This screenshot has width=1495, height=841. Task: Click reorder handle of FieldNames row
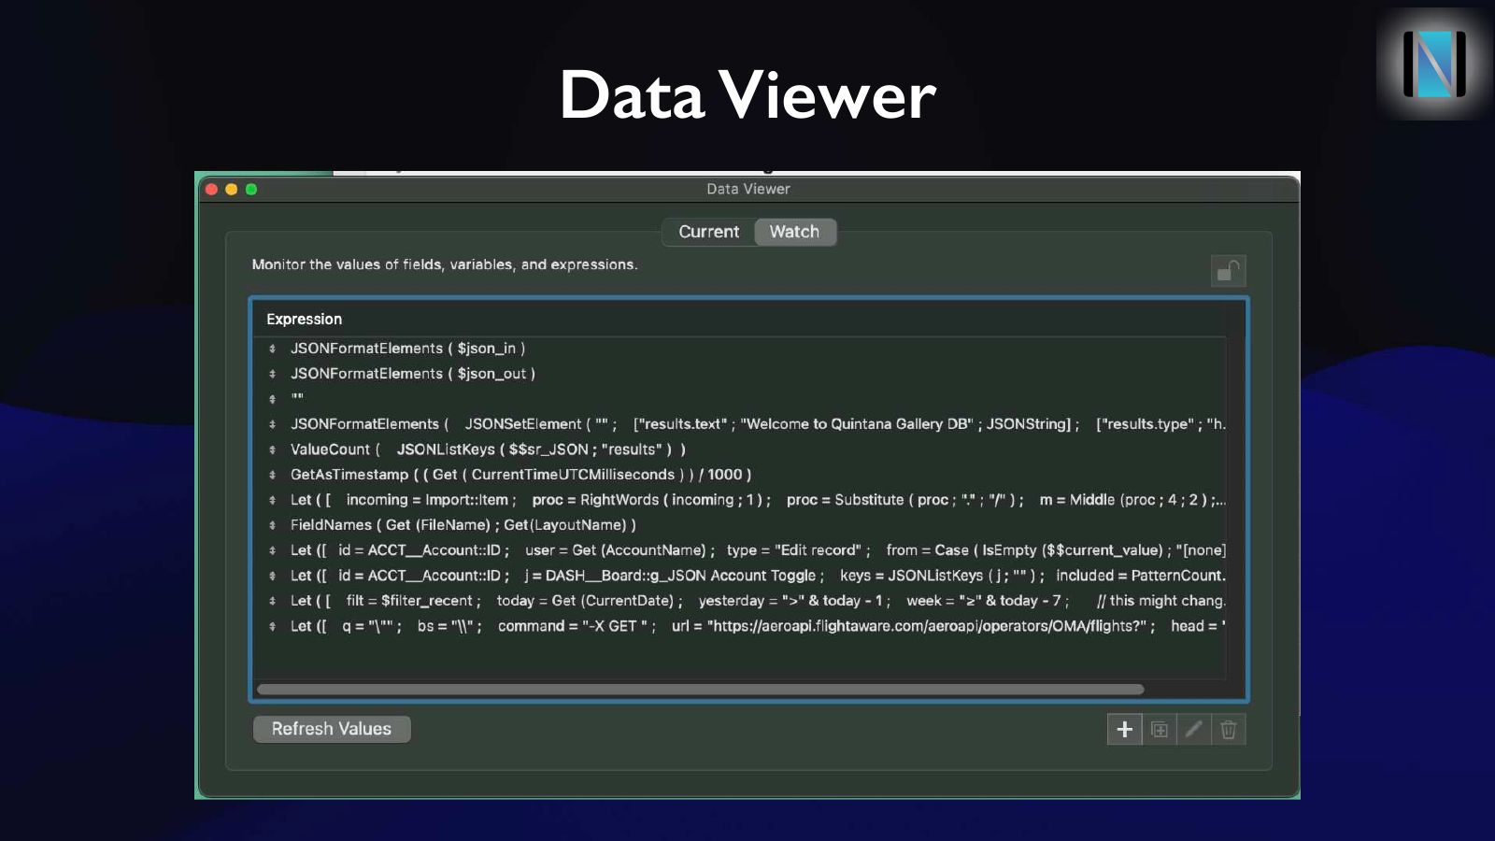pos(272,525)
